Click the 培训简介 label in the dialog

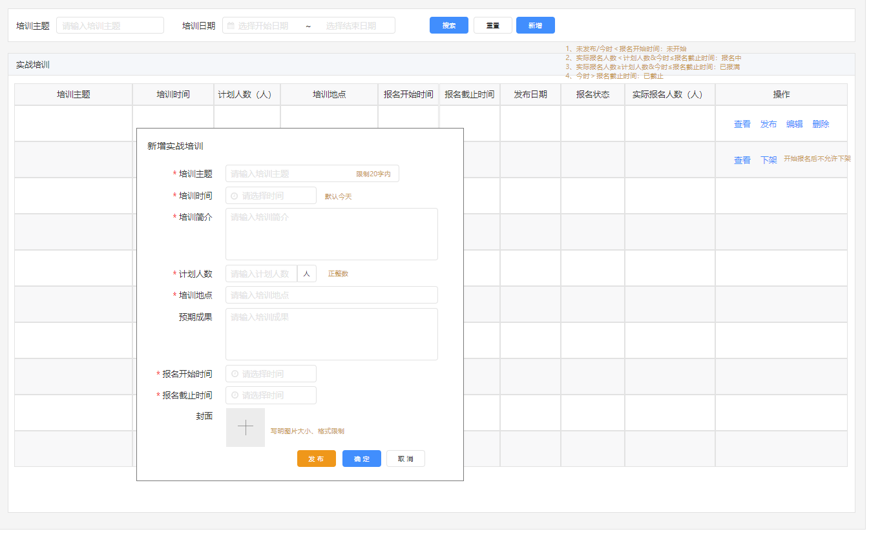(x=196, y=217)
